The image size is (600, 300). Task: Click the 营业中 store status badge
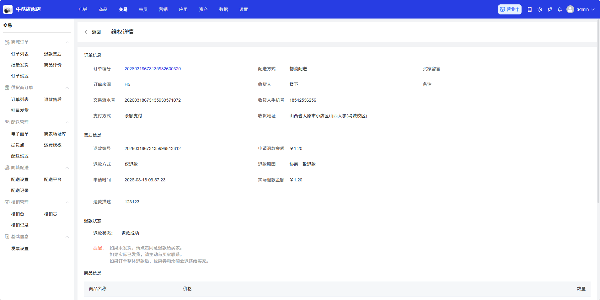pos(510,9)
